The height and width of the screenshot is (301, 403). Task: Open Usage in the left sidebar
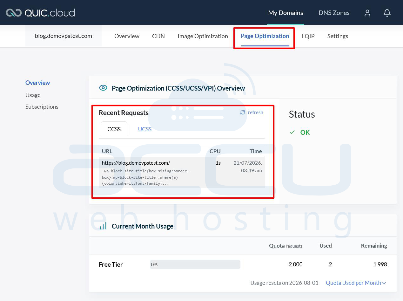click(33, 95)
